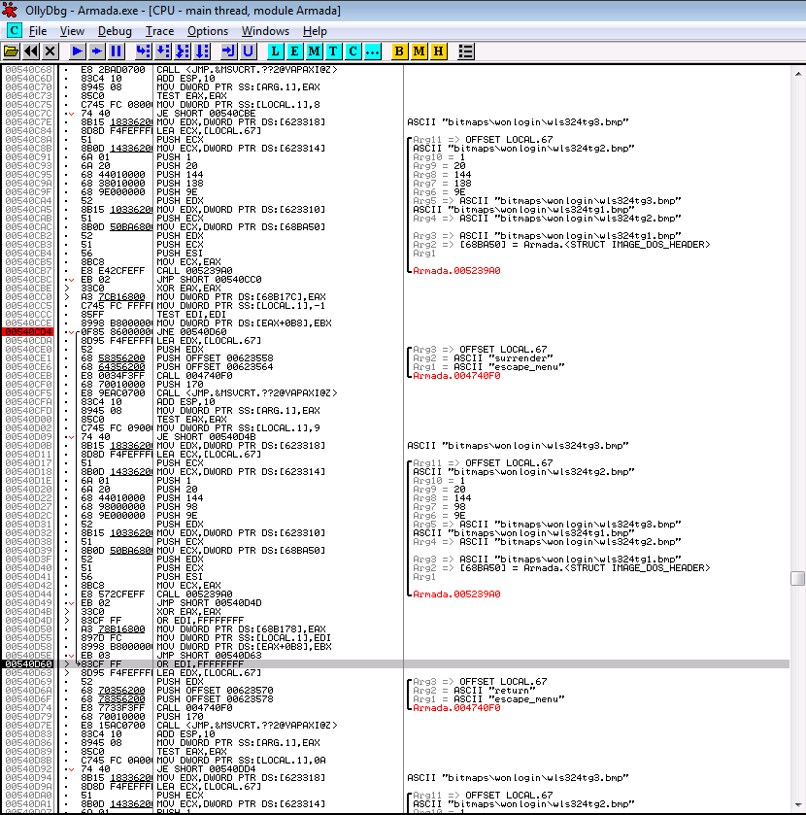Open the Log window with L button
The width and height of the screenshot is (806, 815).
(275, 51)
